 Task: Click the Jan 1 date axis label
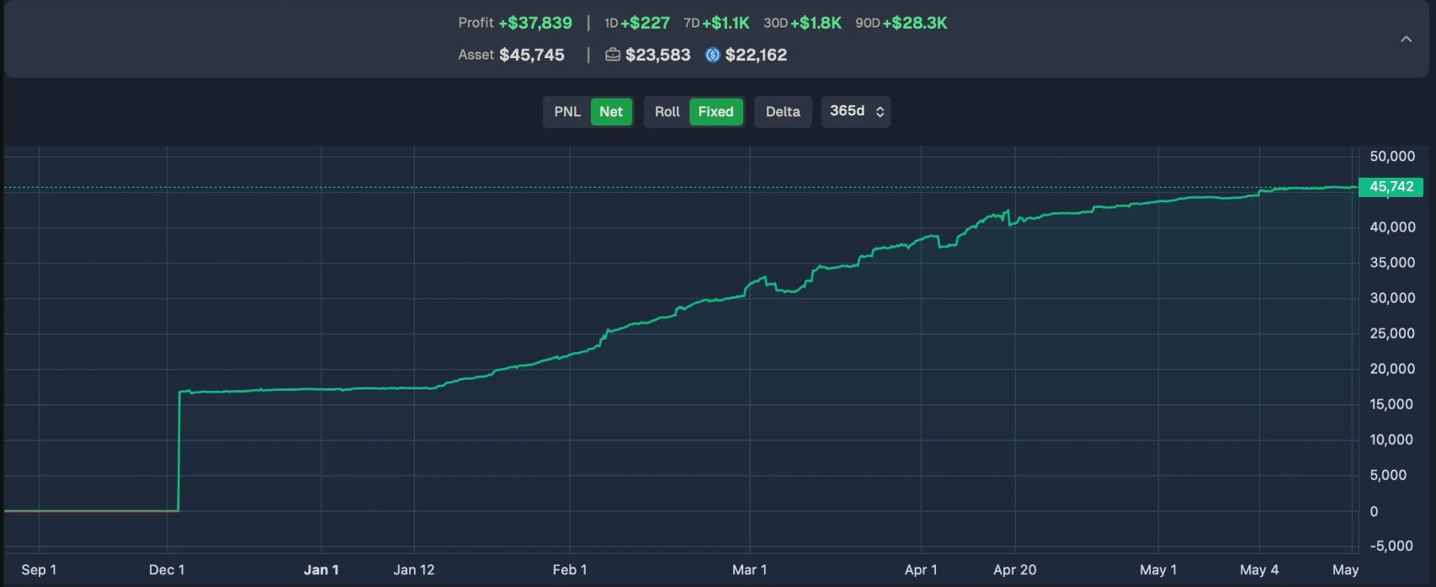[x=321, y=570]
